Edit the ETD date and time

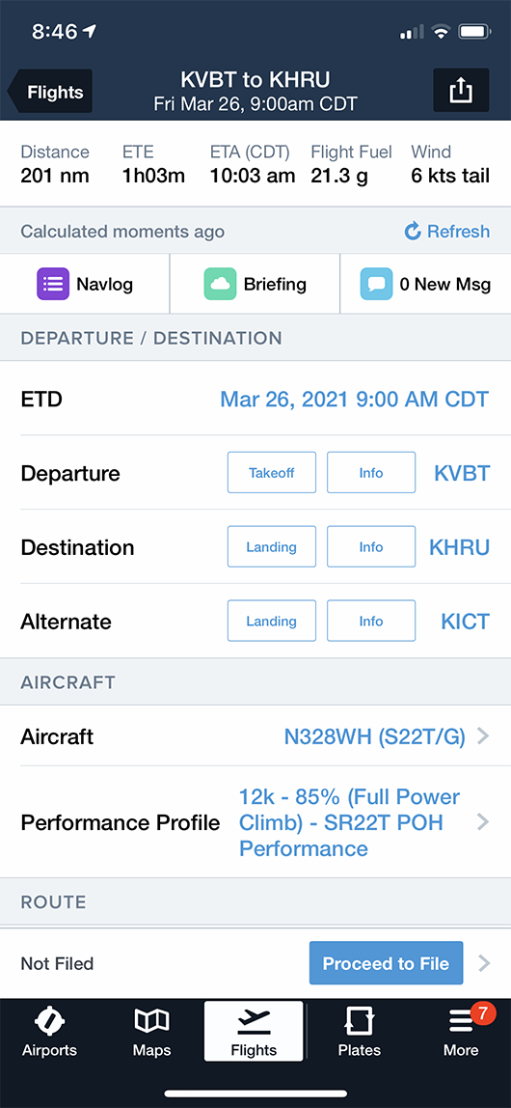354,400
